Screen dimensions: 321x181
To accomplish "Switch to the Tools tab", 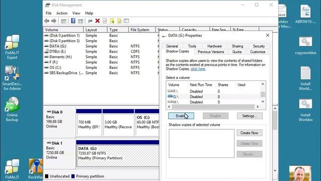I will pyautogui.click(x=192, y=46).
